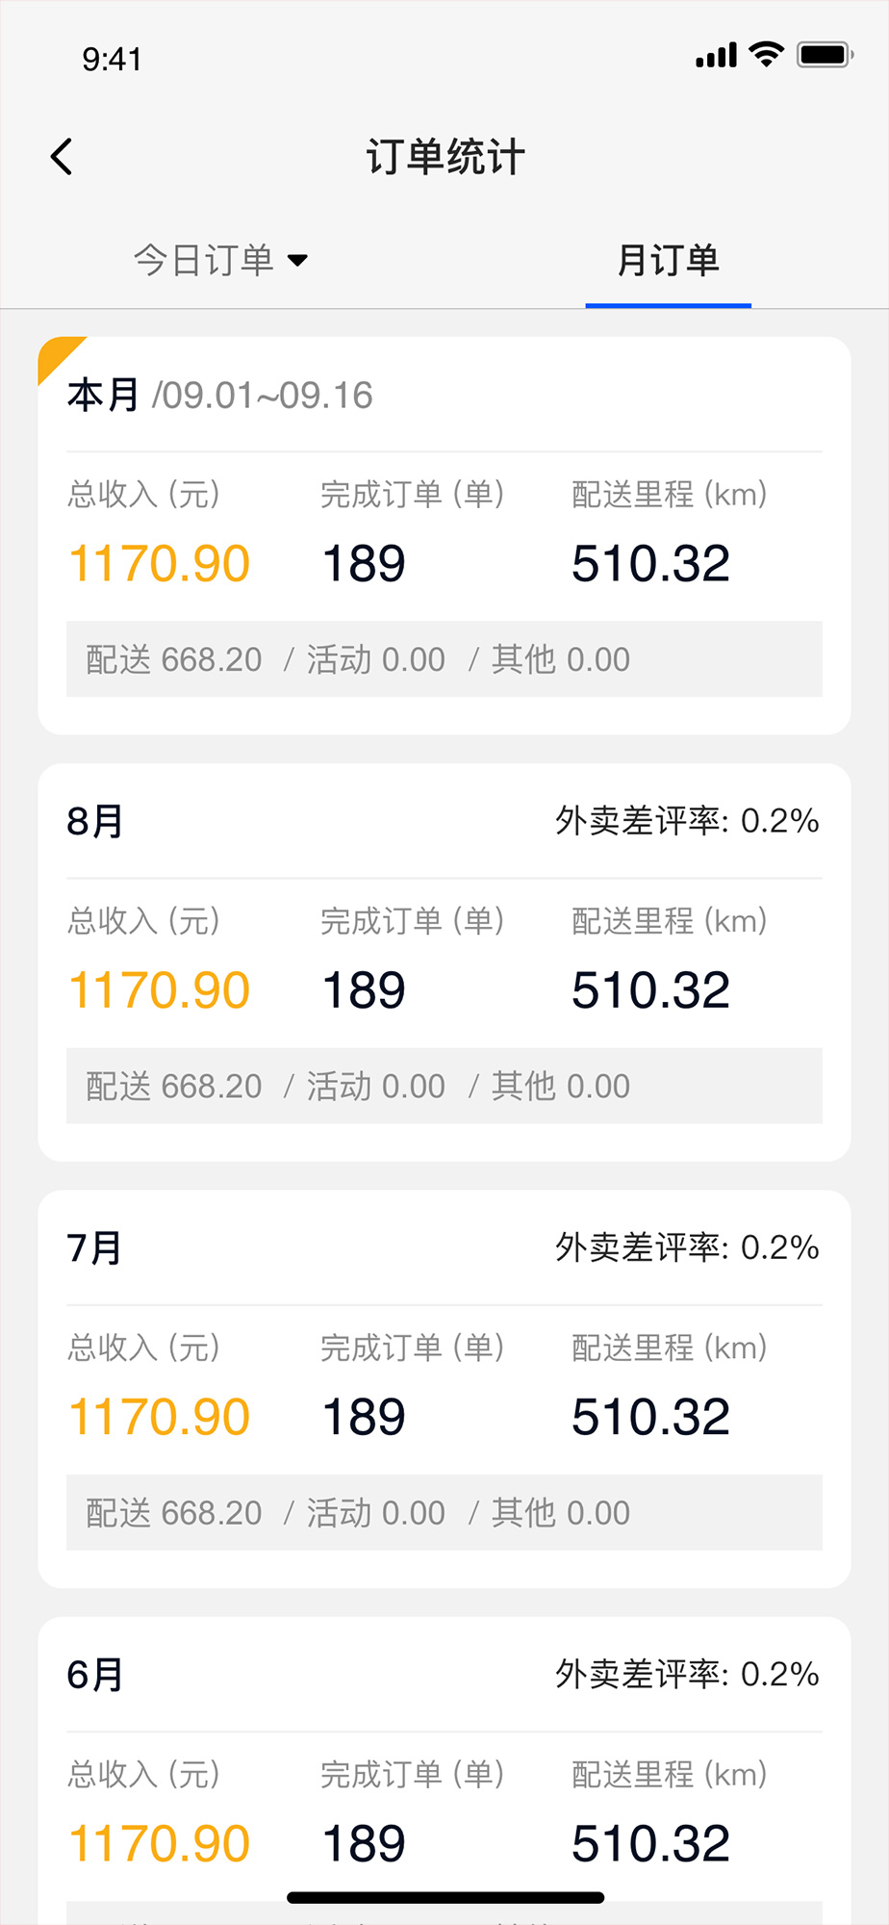Select the 今日订单 tab label
The width and height of the screenshot is (889, 1925).
click(x=204, y=260)
